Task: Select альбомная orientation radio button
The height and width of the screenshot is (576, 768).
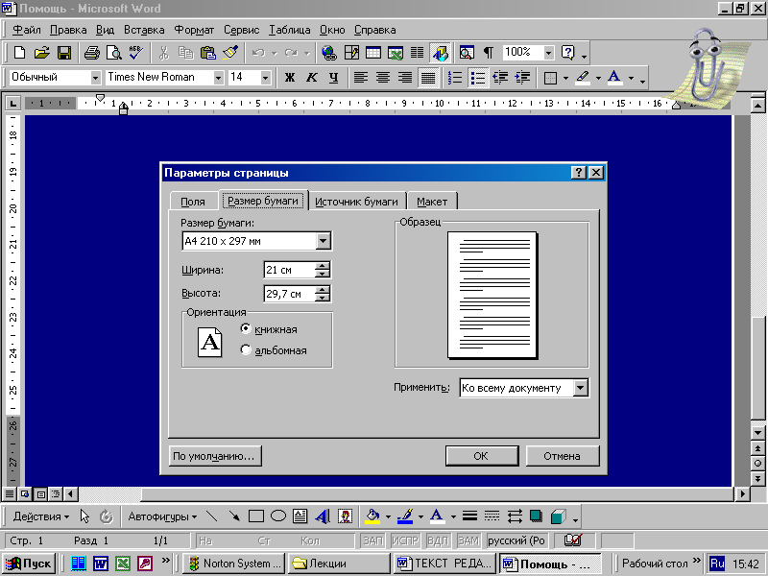Action: 246,349
